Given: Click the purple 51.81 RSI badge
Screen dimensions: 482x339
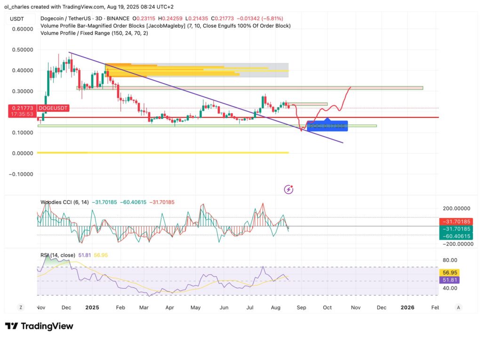Looking at the screenshot, I should [448, 280].
